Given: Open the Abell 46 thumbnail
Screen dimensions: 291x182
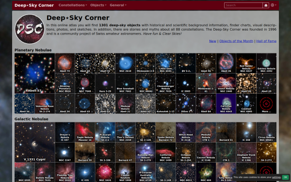Looking at the screenshot, I should (206, 63).
